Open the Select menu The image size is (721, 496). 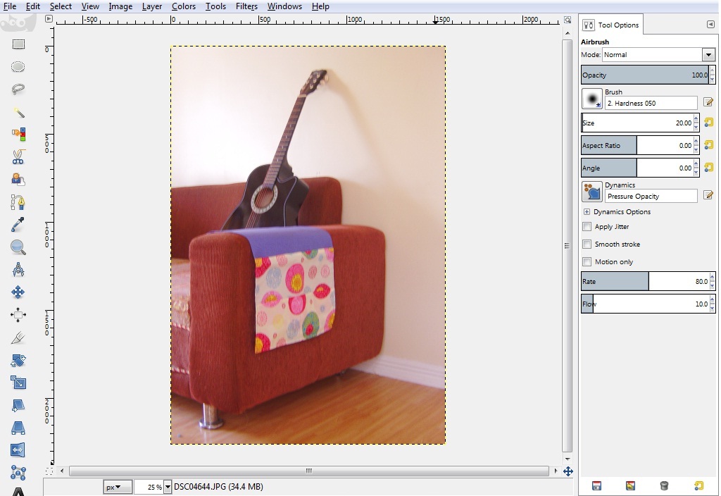(61, 6)
